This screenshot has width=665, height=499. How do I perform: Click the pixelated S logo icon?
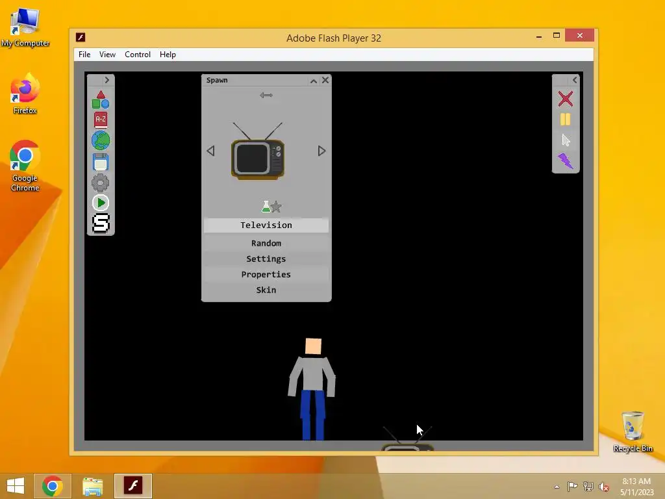[x=101, y=224]
